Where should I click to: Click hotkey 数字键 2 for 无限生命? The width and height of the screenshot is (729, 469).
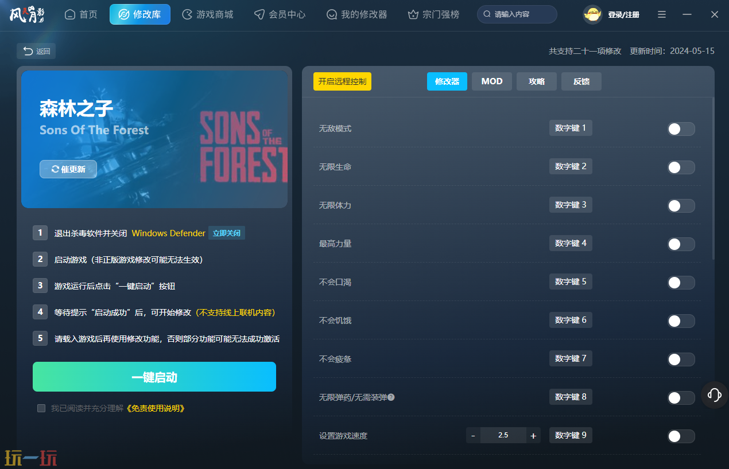tap(571, 166)
